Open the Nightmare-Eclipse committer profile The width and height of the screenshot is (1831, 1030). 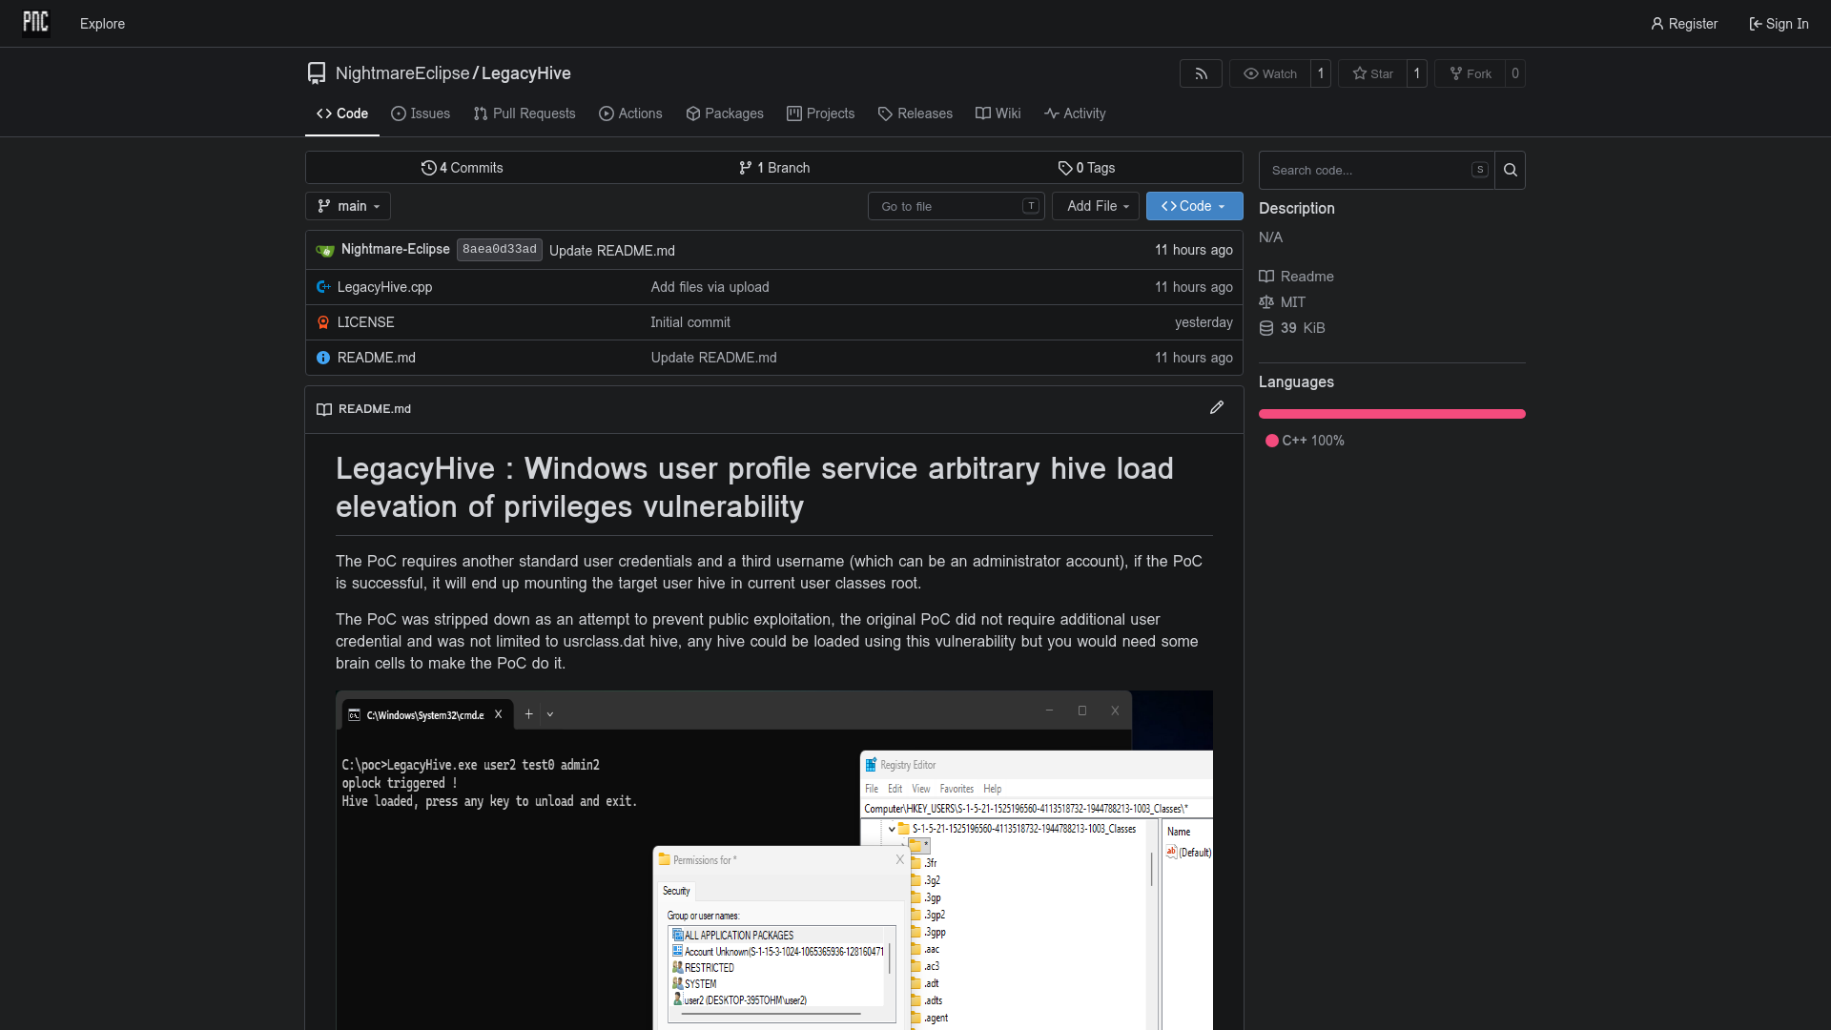(x=396, y=249)
